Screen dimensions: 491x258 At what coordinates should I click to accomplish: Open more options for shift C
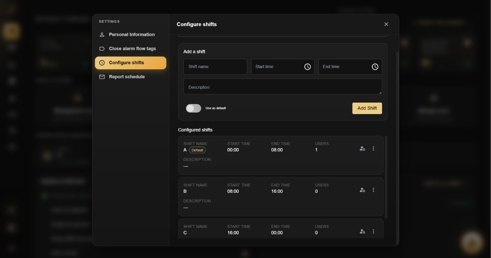tap(373, 231)
